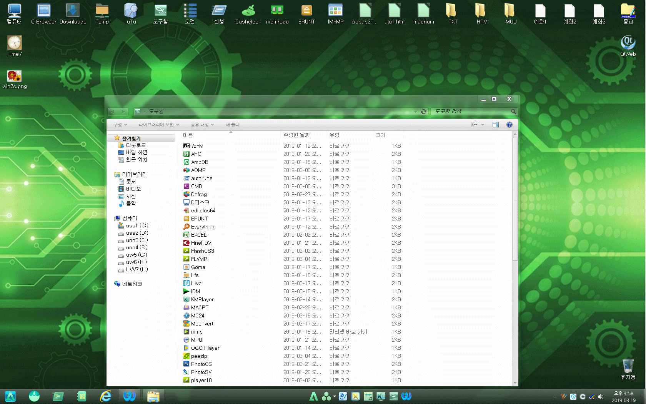The height and width of the screenshot is (404, 646).
Task: Select the Cashcleen desktop icon
Action: 248,14
